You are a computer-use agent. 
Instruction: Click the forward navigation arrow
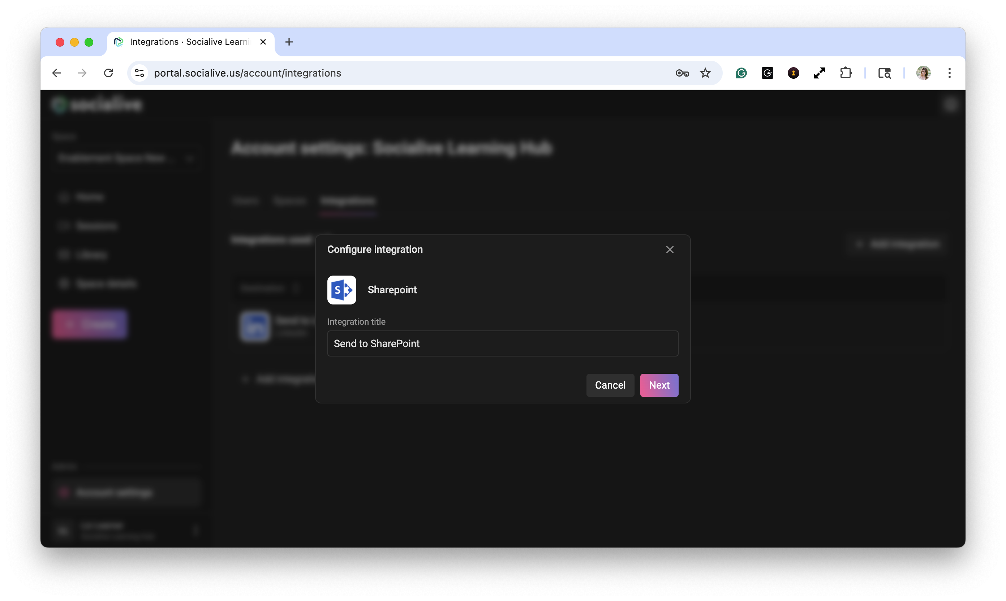coord(82,73)
